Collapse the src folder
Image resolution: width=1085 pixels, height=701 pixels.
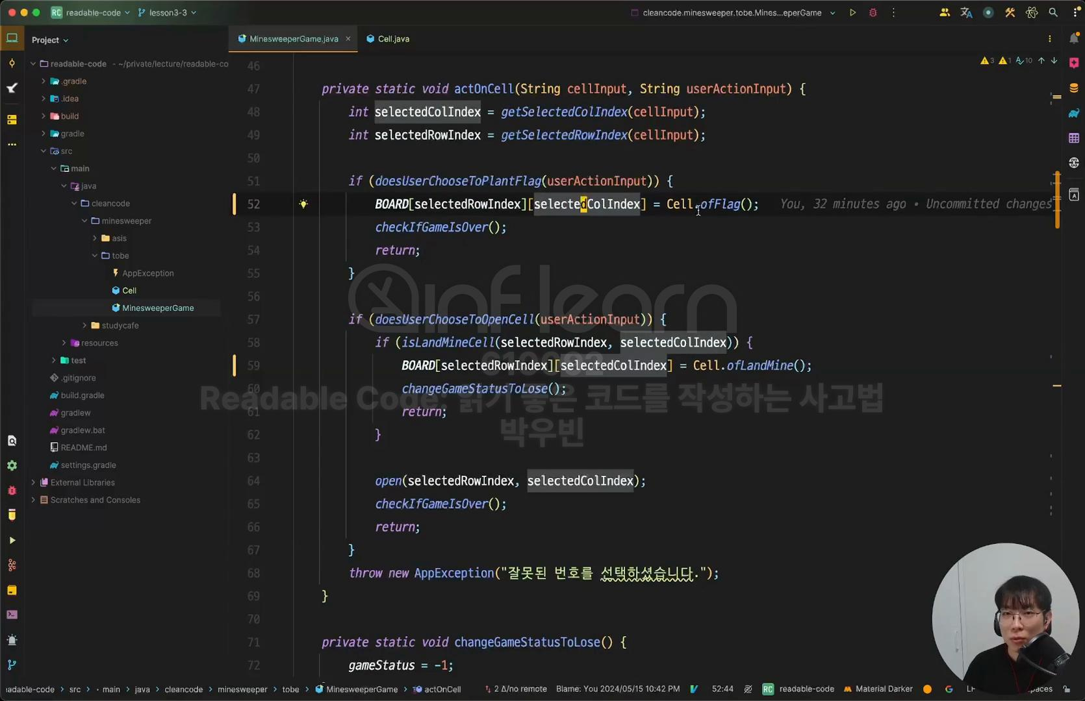click(x=44, y=151)
